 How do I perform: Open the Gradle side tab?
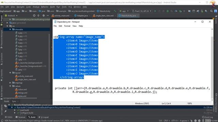pyautogui.click(x=216, y=20)
